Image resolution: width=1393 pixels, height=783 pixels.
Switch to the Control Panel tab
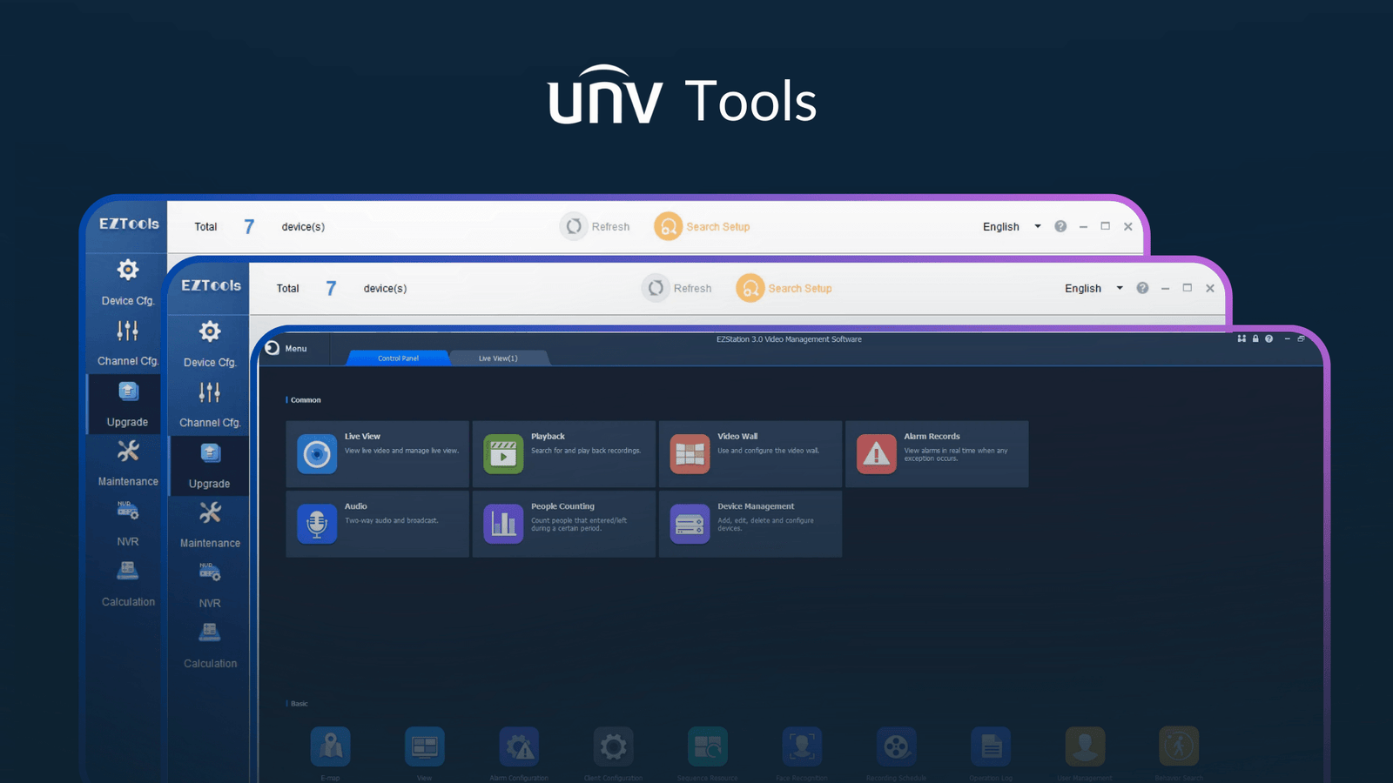tap(397, 358)
